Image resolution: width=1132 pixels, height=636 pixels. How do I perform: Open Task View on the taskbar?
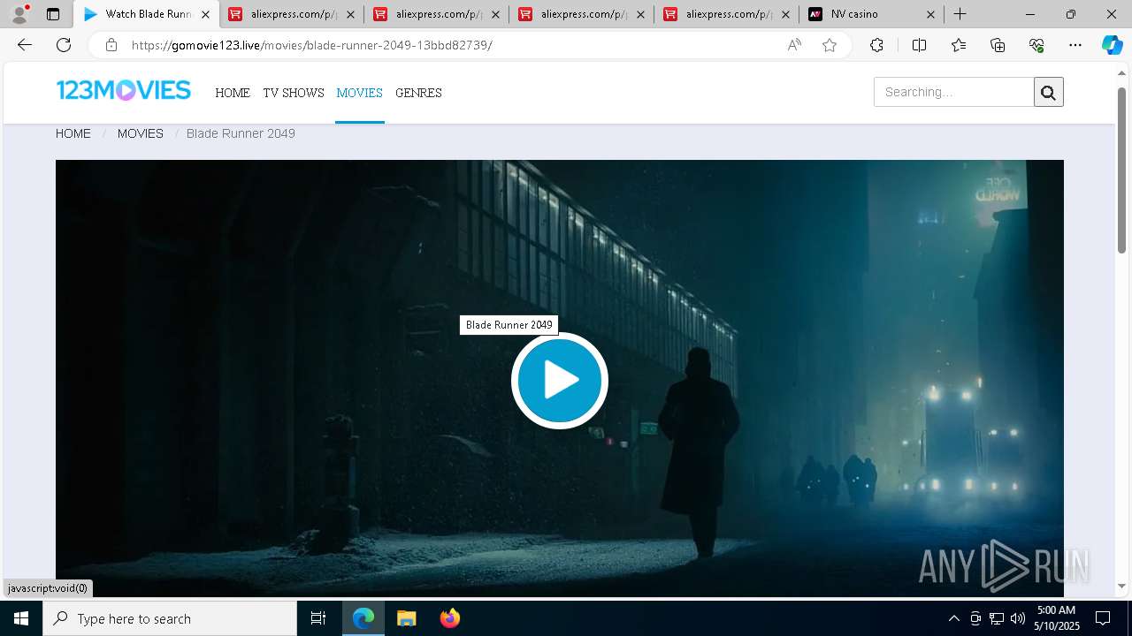click(x=318, y=618)
